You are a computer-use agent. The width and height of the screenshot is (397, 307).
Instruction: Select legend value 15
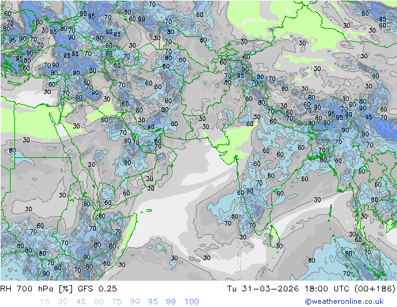click(x=44, y=302)
